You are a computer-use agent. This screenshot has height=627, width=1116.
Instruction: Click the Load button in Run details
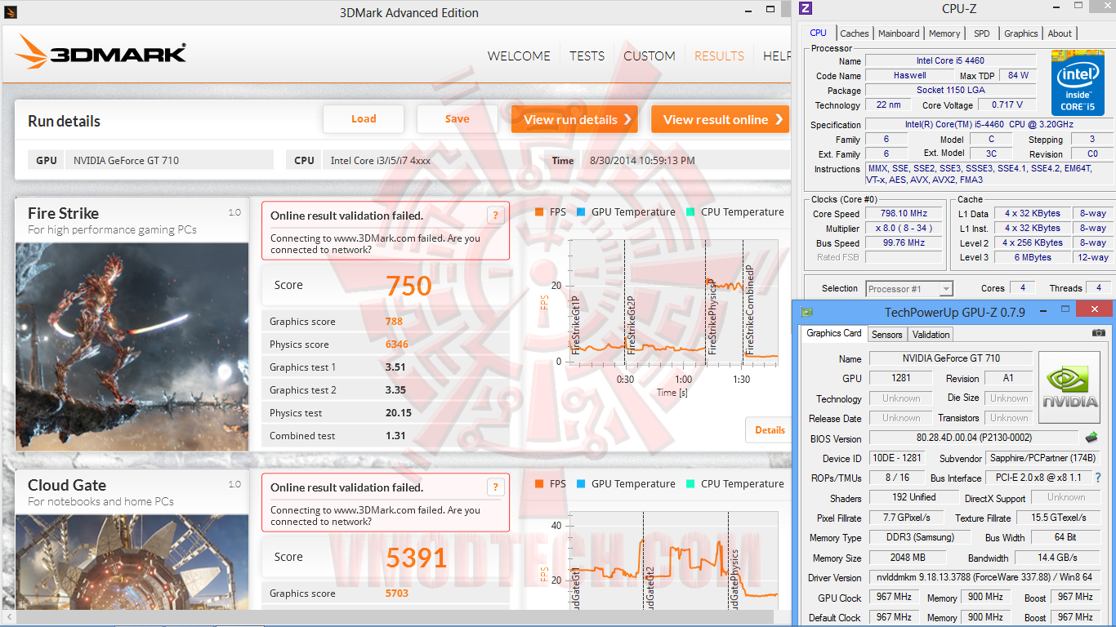click(x=364, y=119)
